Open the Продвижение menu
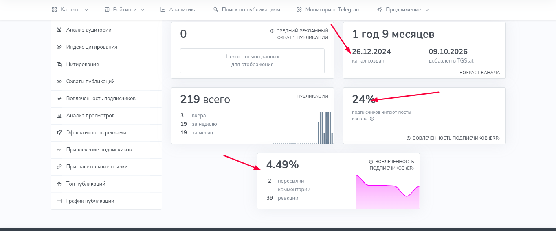 coord(403,10)
